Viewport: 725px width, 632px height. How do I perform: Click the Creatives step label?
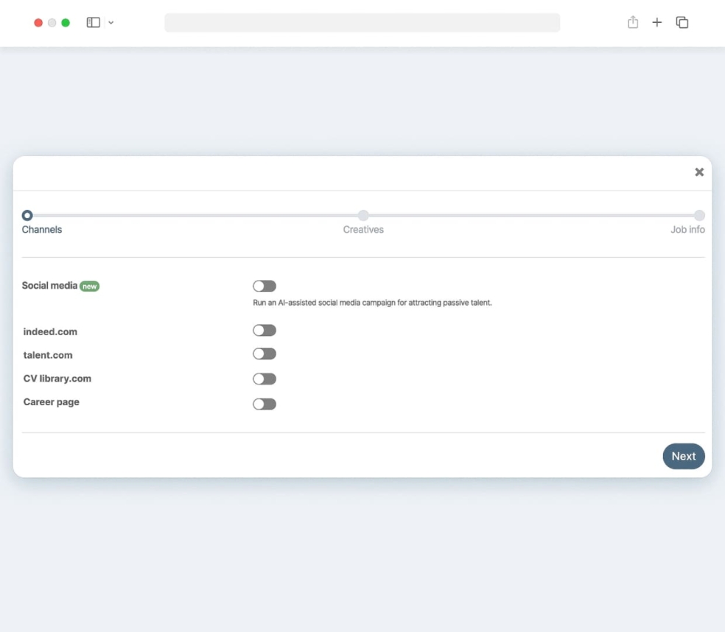[x=363, y=229]
